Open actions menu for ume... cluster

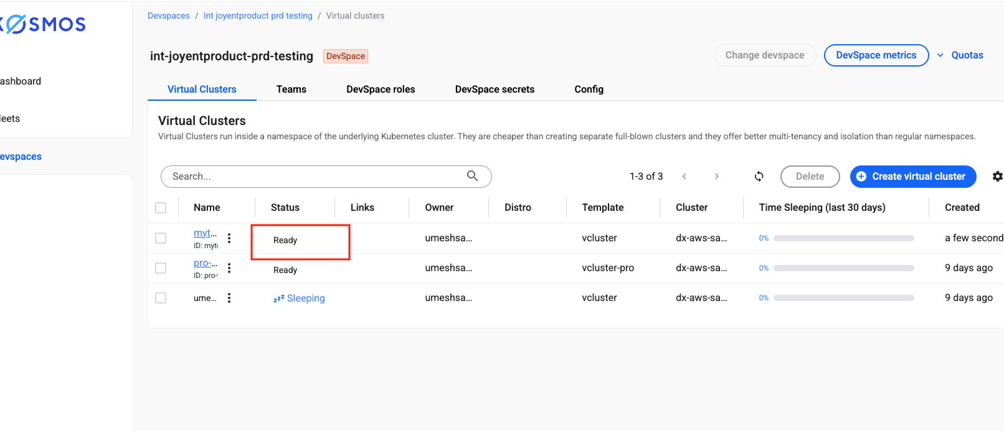tap(229, 298)
